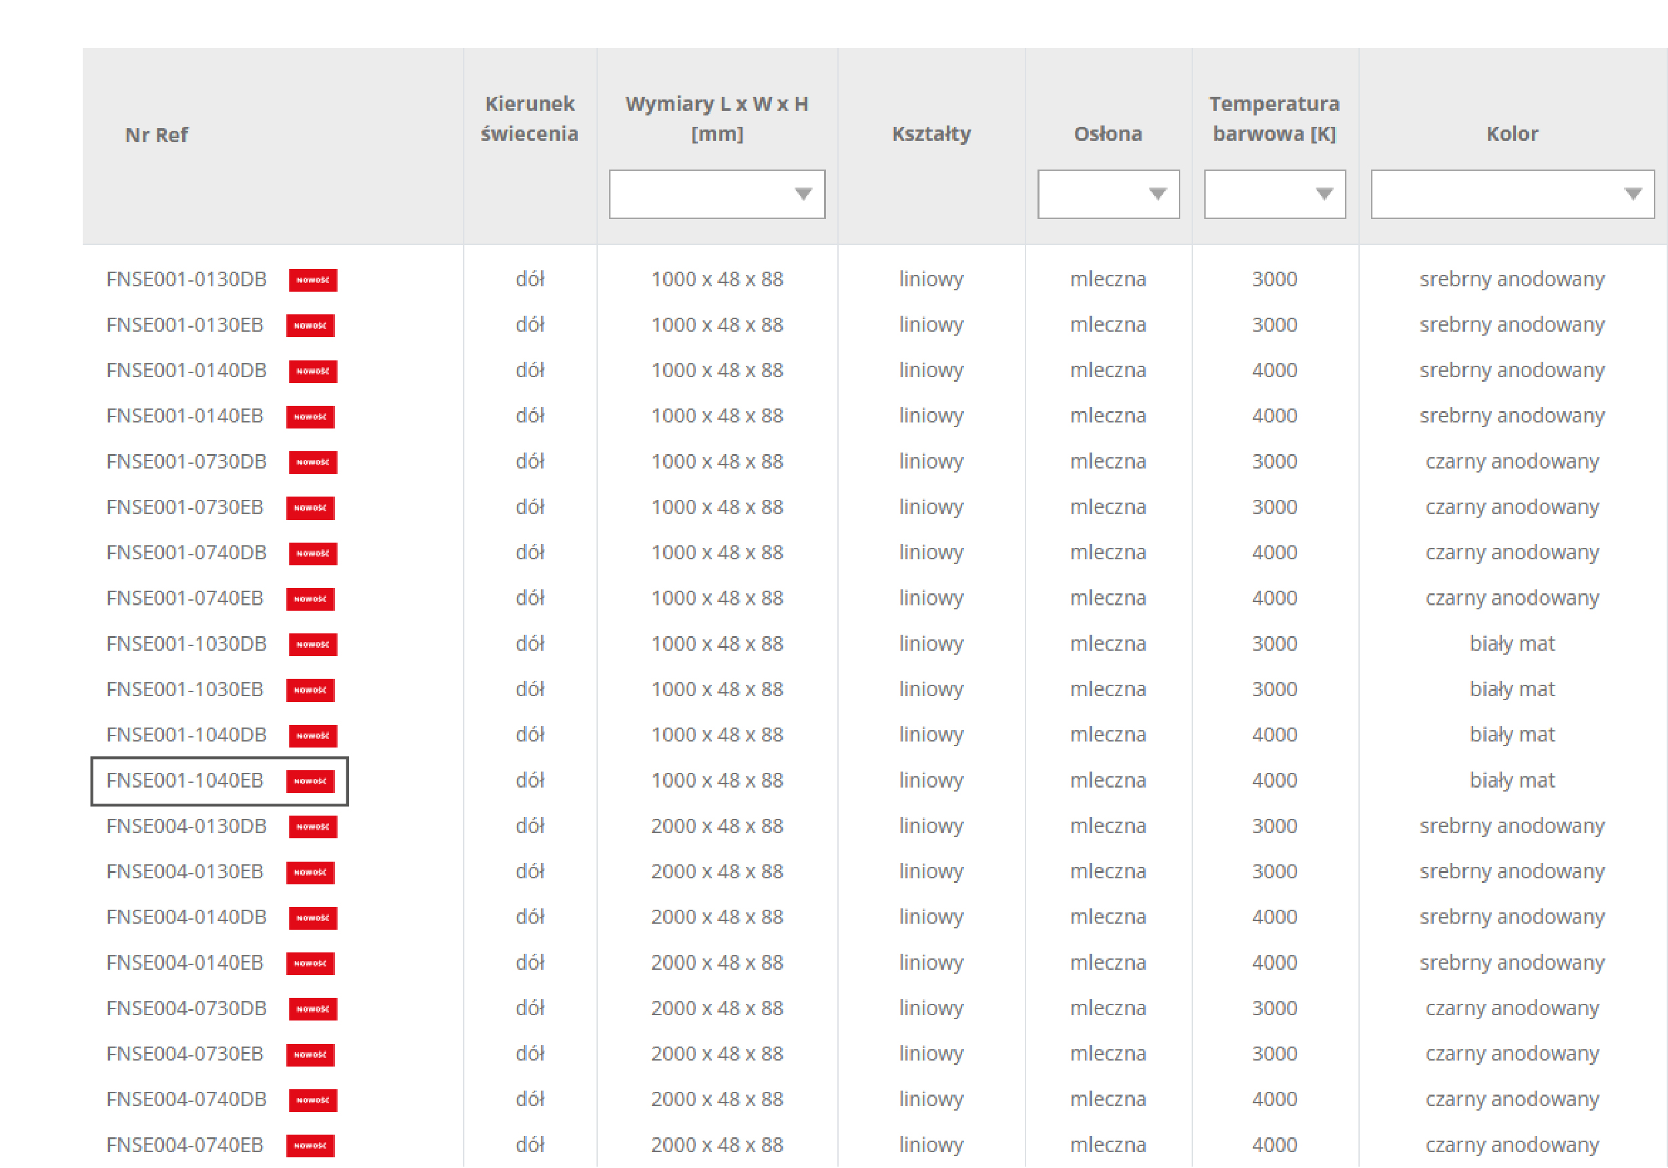
Task: Click the Nowość badge next to FNSE001-0740EB
Action: (310, 599)
